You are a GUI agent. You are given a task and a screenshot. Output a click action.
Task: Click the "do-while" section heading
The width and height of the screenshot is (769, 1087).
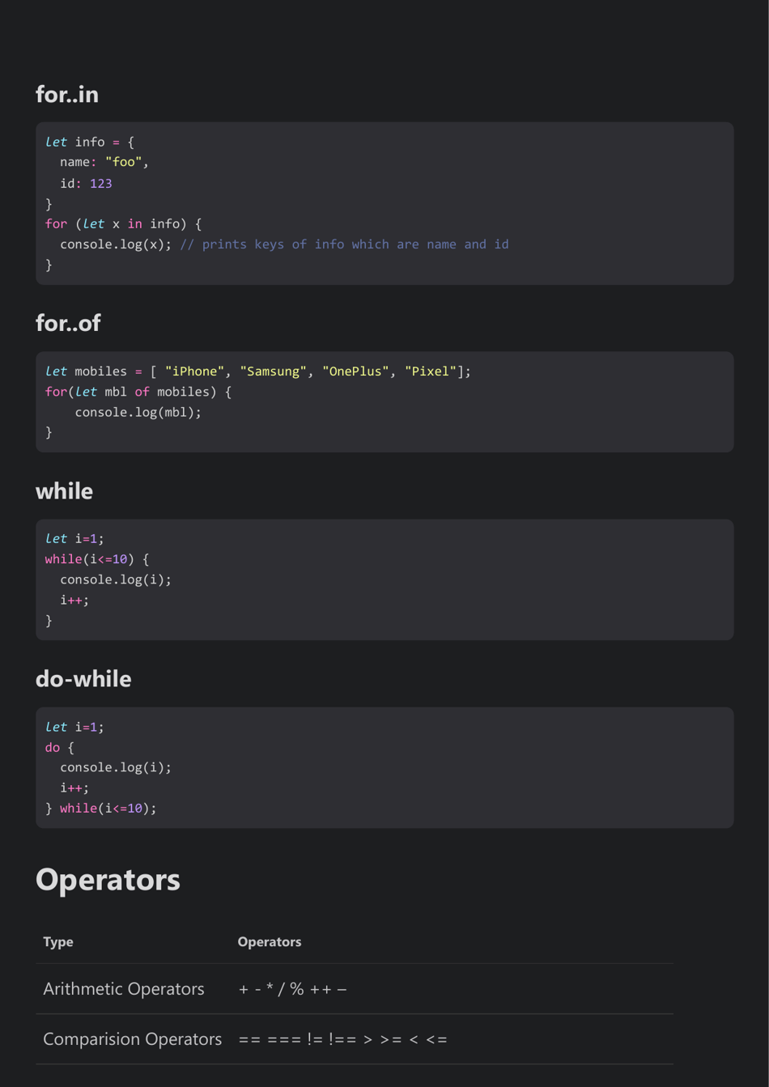[83, 679]
